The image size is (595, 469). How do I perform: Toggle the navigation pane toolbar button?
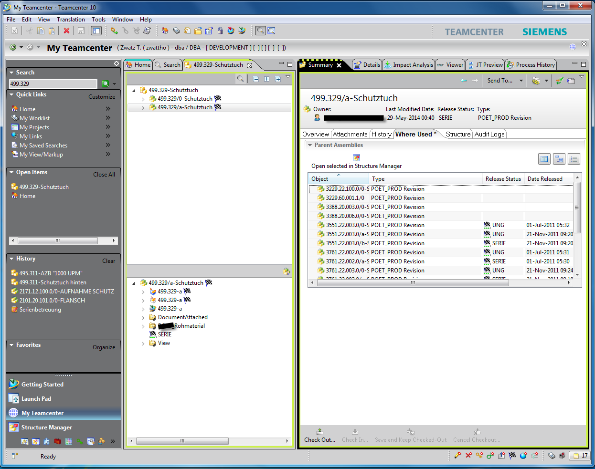tap(96, 31)
